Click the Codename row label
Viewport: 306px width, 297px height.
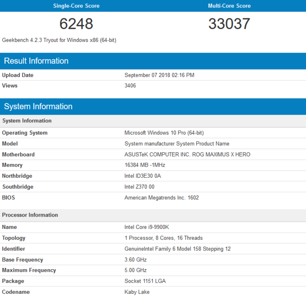(16, 292)
